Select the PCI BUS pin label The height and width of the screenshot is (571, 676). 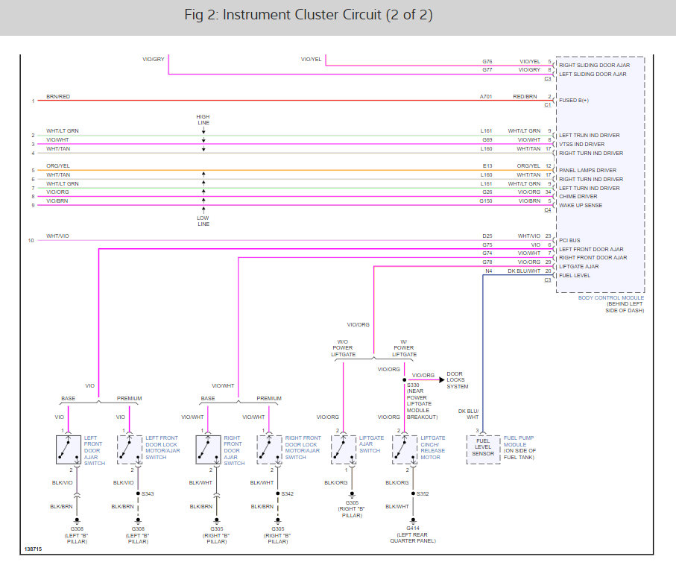coord(569,240)
